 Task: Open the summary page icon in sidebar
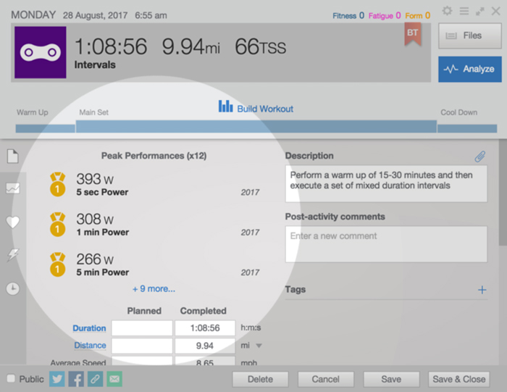pyautogui.click(x=13, y=156)
